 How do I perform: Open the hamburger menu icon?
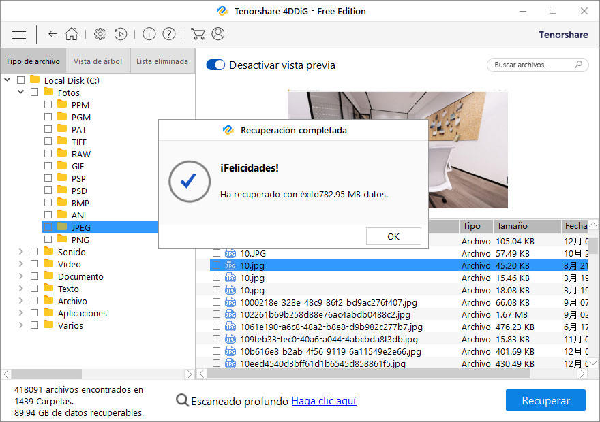point(19,35)
